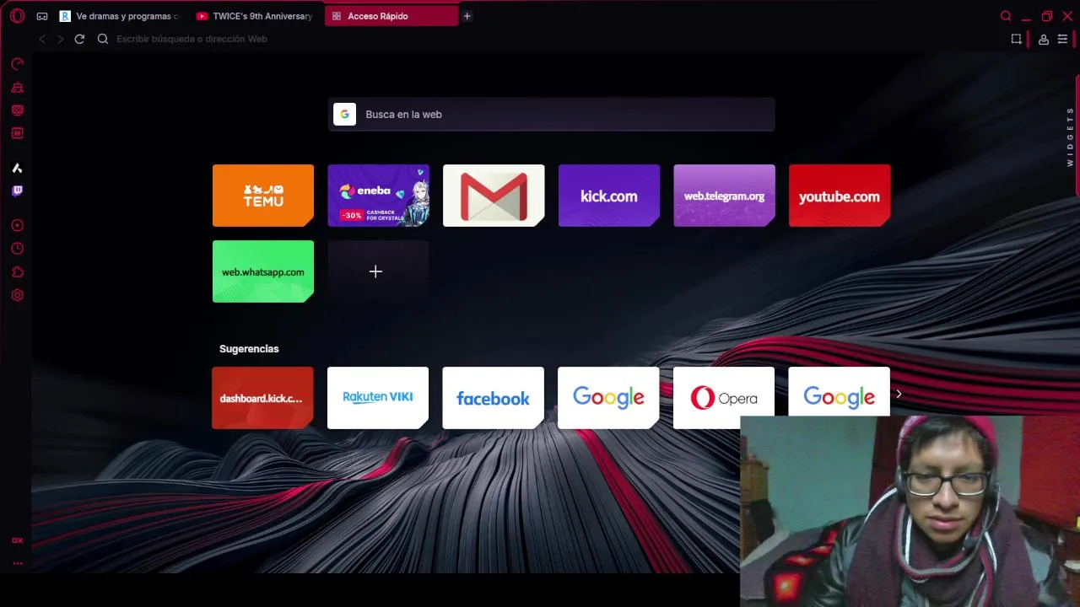The height and width of the screenshot is (607, 1080).
Task: Take a snapshot with the capture icon
Action: pos(1017,39)
